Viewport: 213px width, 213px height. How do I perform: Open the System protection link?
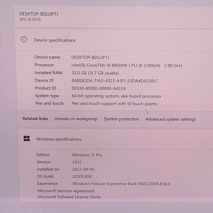point(121,119)
